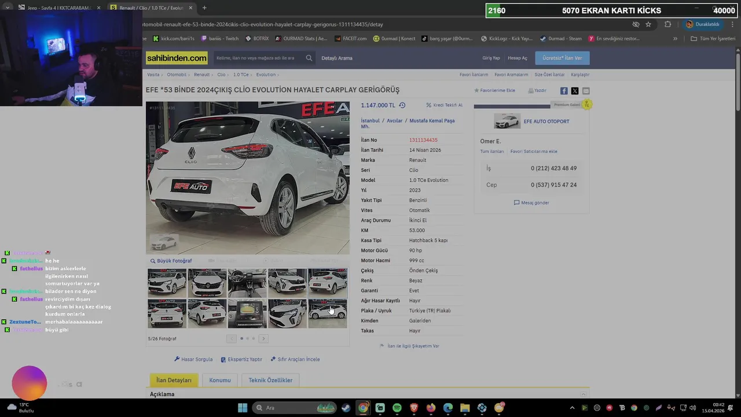Click the main Clio rear photo
Image resolution: width=741 pixels, height=417 pixels.
click(x=247, y=178)
